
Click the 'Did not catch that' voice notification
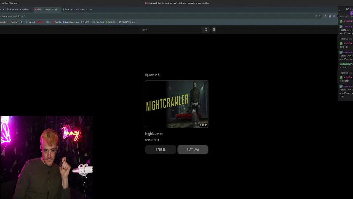click(x=177, y=3)
